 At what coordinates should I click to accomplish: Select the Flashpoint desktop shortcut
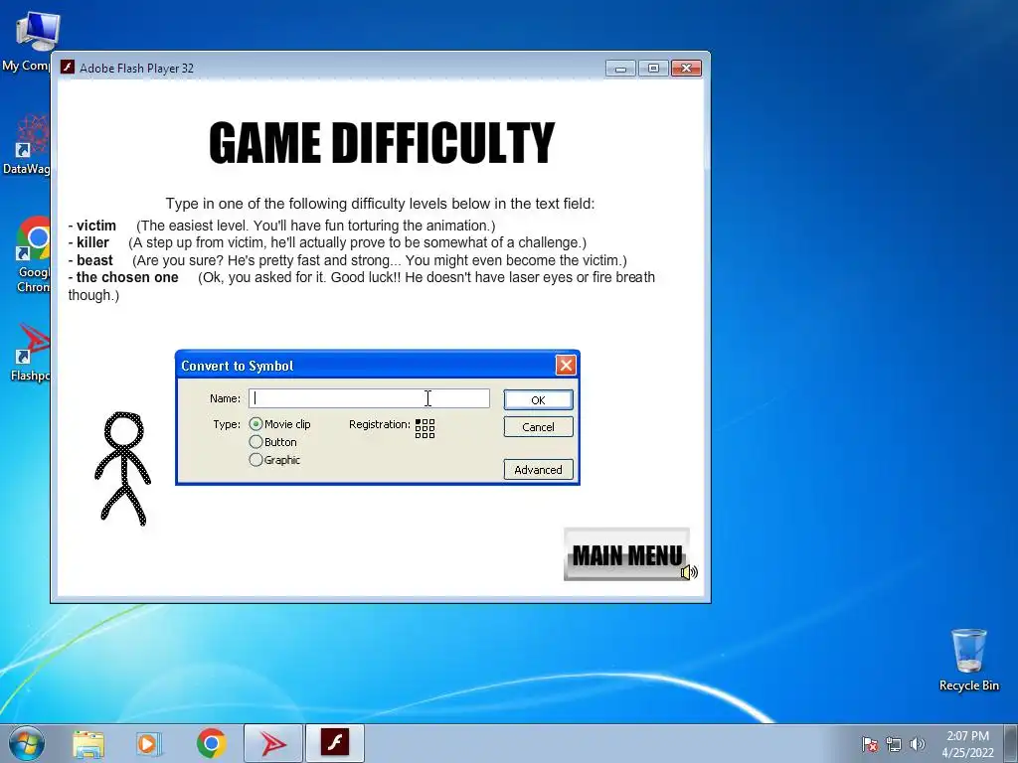[30, 353]
